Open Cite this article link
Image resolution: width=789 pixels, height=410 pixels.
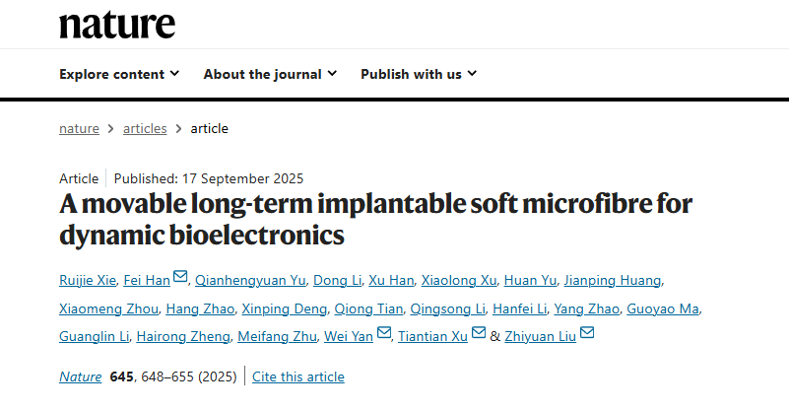pyautogui.click(x=298, y=376)
